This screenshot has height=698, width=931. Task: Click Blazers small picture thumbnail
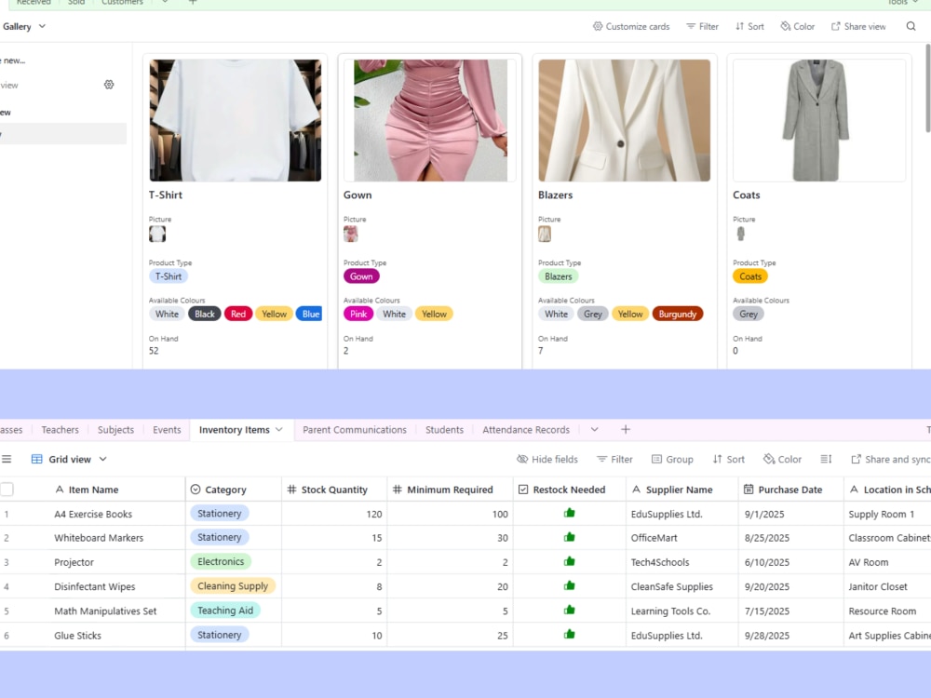pyautogui.click(x=545, y=234)
